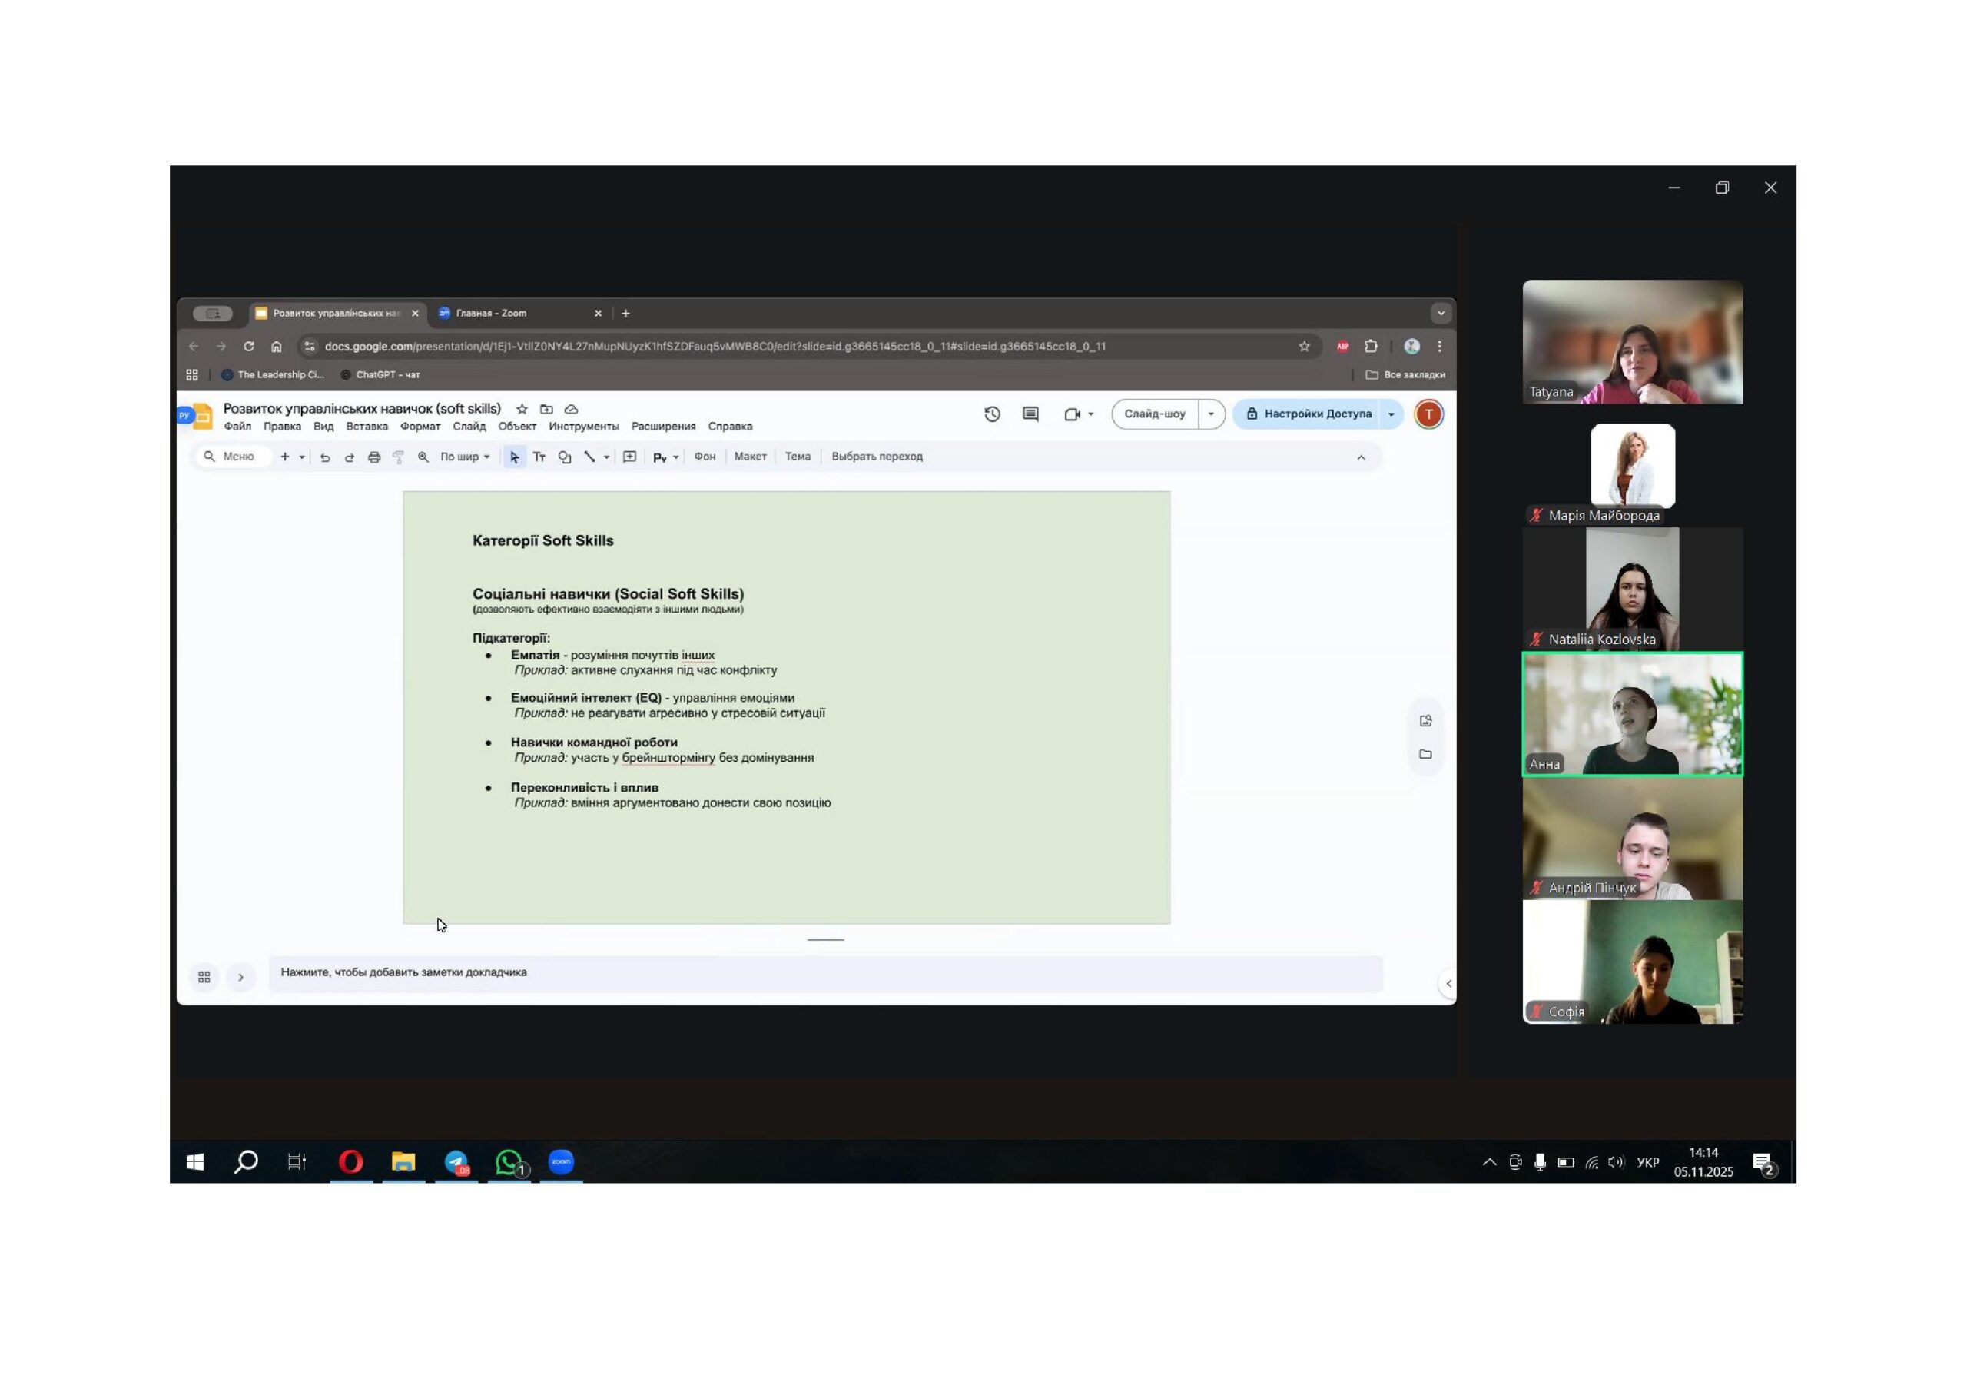
Task: Open the По шир zoom dropdown
Action: pyautogui.click(x=464, y=457)
